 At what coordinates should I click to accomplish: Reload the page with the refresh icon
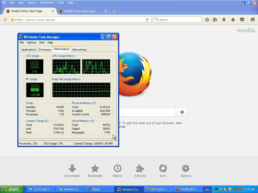point(147,20)
